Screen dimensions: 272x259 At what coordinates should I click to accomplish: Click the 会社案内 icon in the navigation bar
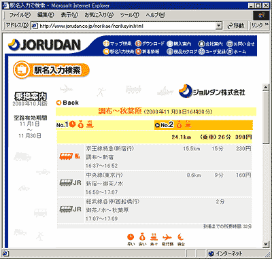[x=201, y=44]
